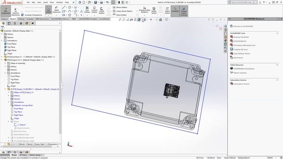Open Property Tab Builder link

point(241,37)
